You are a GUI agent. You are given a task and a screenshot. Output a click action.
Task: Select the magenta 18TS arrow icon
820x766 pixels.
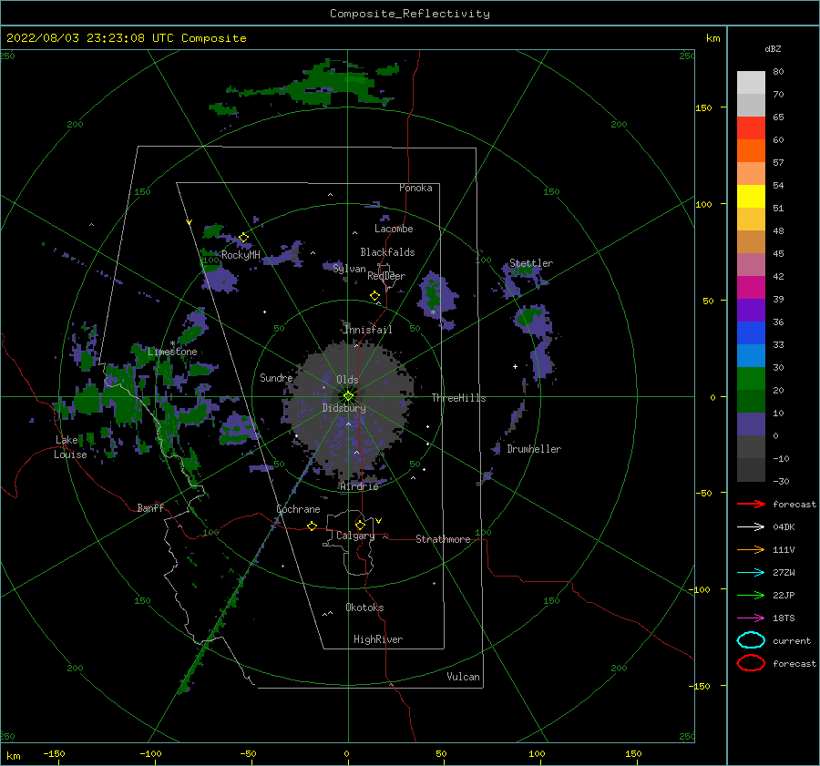click(x=751, y=618)
